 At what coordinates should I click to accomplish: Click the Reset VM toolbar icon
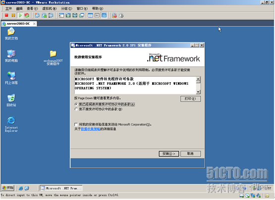pos(27,15)
